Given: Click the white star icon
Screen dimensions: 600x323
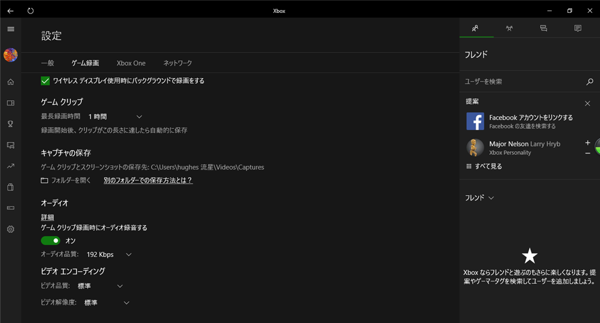Looking at the screenshot, I should 530,256.
